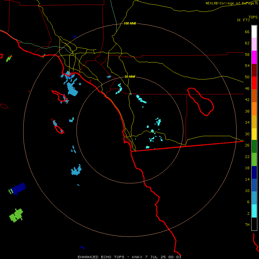Select the 50 NMI range ring label
Screen dimensions: 259x259
click(x=130, y=77)
